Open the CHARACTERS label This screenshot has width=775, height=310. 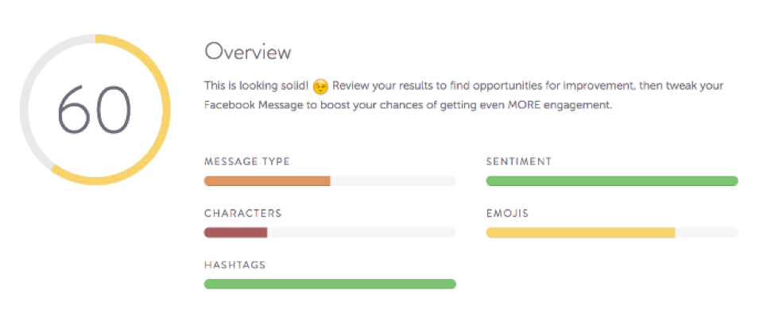(242, 213)
